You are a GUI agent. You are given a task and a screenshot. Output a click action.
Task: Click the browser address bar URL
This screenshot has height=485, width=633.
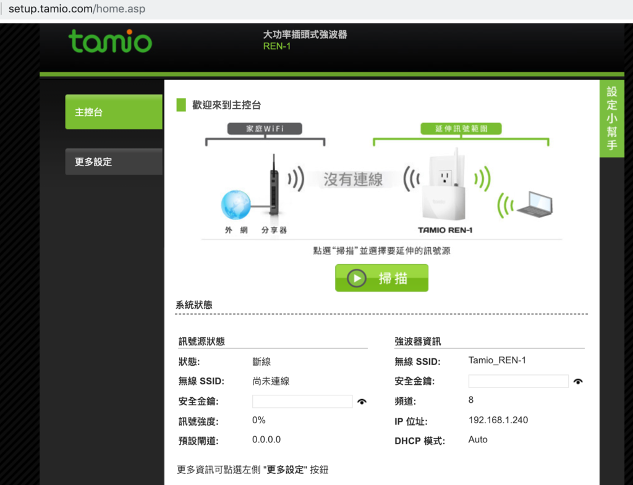point(77,9)
